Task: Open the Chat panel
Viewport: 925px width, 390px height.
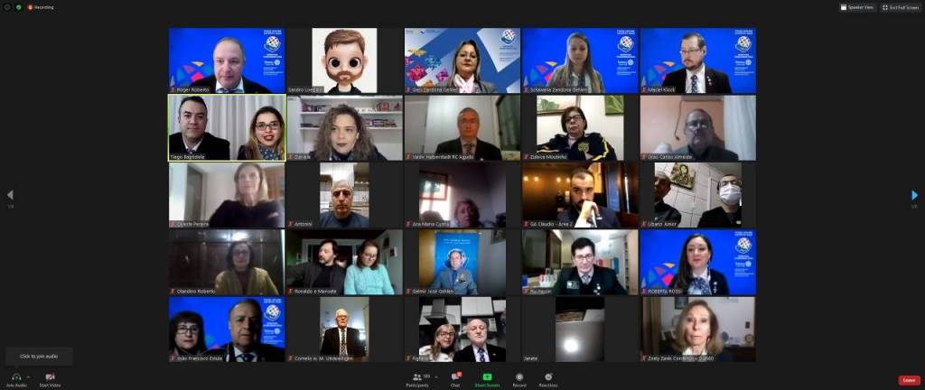Action: (x=457, y=376)
